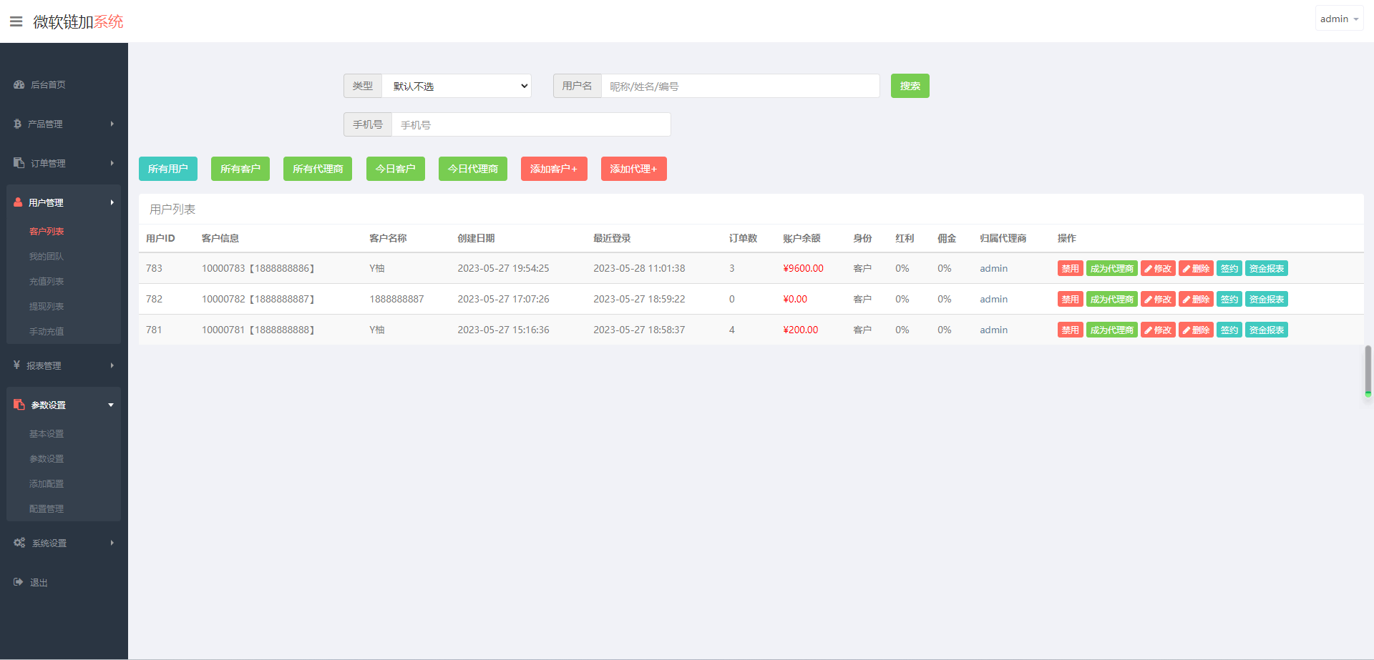The height and width of the screenshot is (660, 1374).
Task: Open the 类型 dropdown 默认不选
Action: click(457, 86)
